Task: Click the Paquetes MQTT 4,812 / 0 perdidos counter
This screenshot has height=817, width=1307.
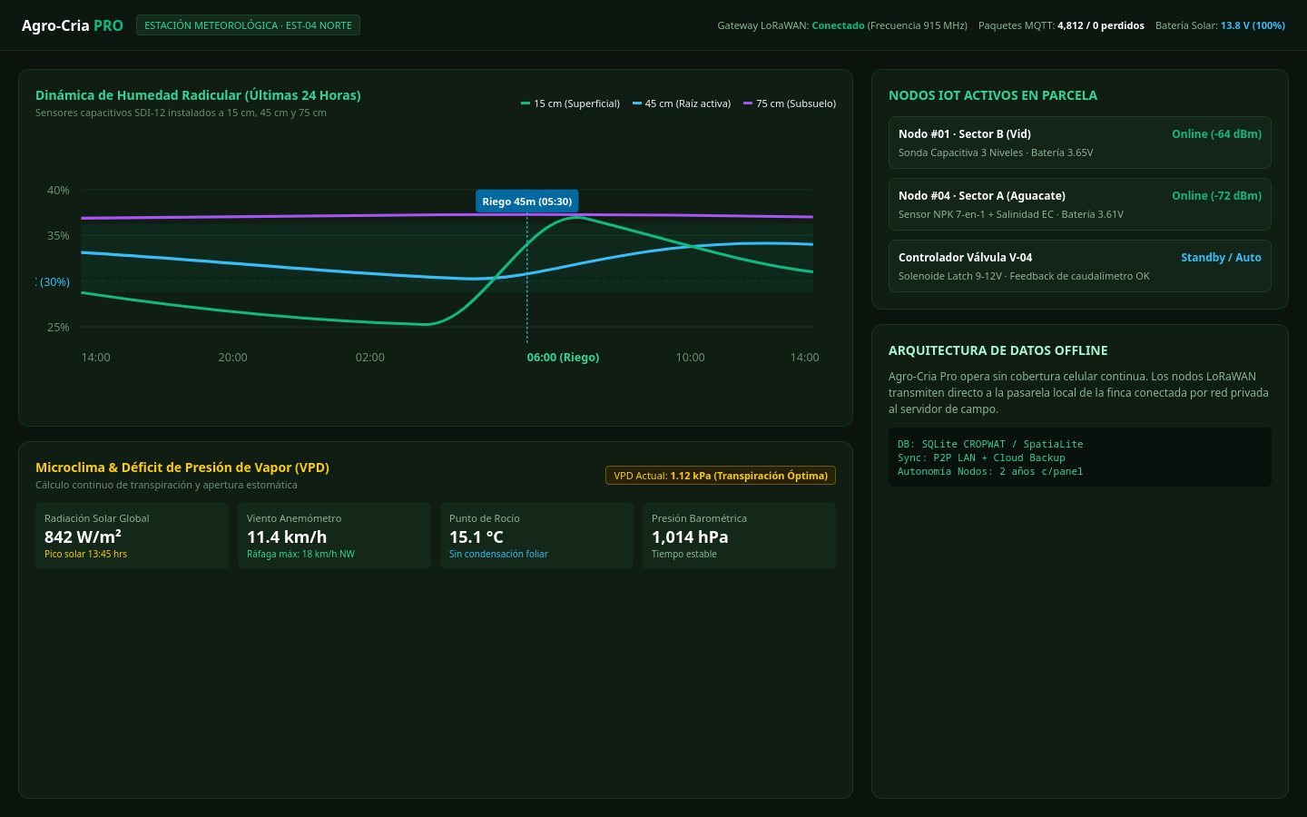Action: pos(1061,25)
